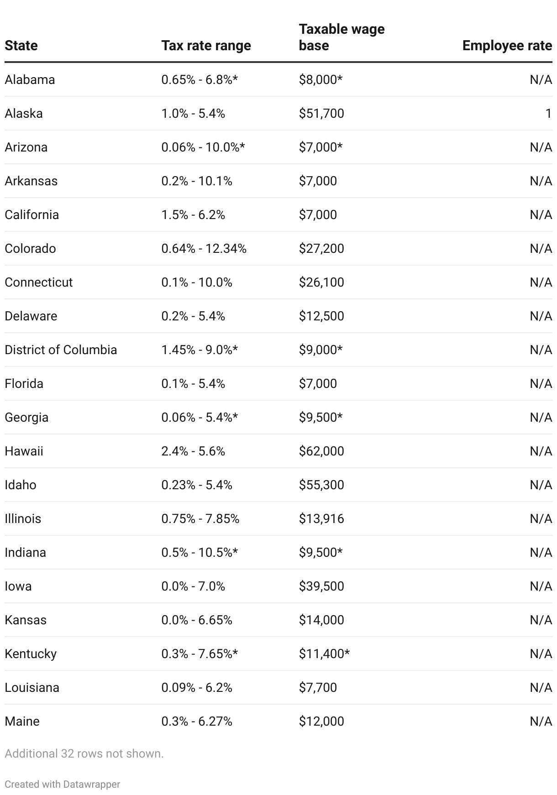Click Alaska's employee rate value 1

pos(548,113)
